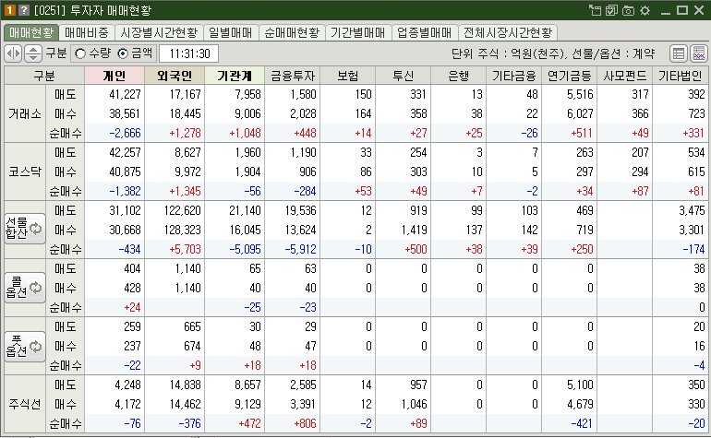Click the 투신 column header
The image size is (711, 438).
coord(404,76)
